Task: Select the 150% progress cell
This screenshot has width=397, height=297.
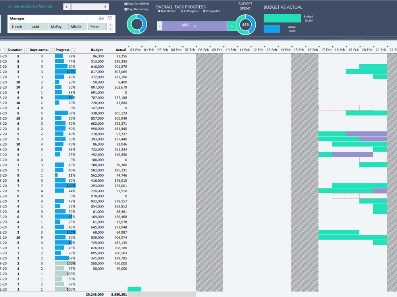Action: point(66,263)
